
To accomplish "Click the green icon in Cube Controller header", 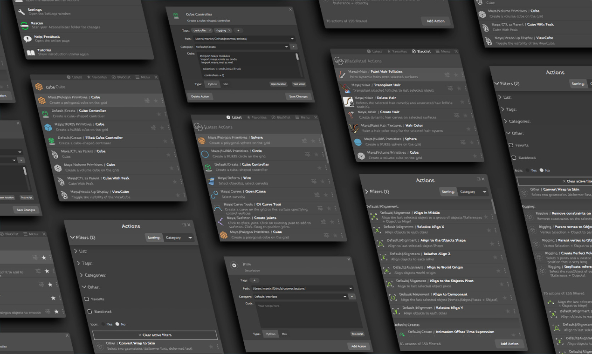I will coord(176,15).
